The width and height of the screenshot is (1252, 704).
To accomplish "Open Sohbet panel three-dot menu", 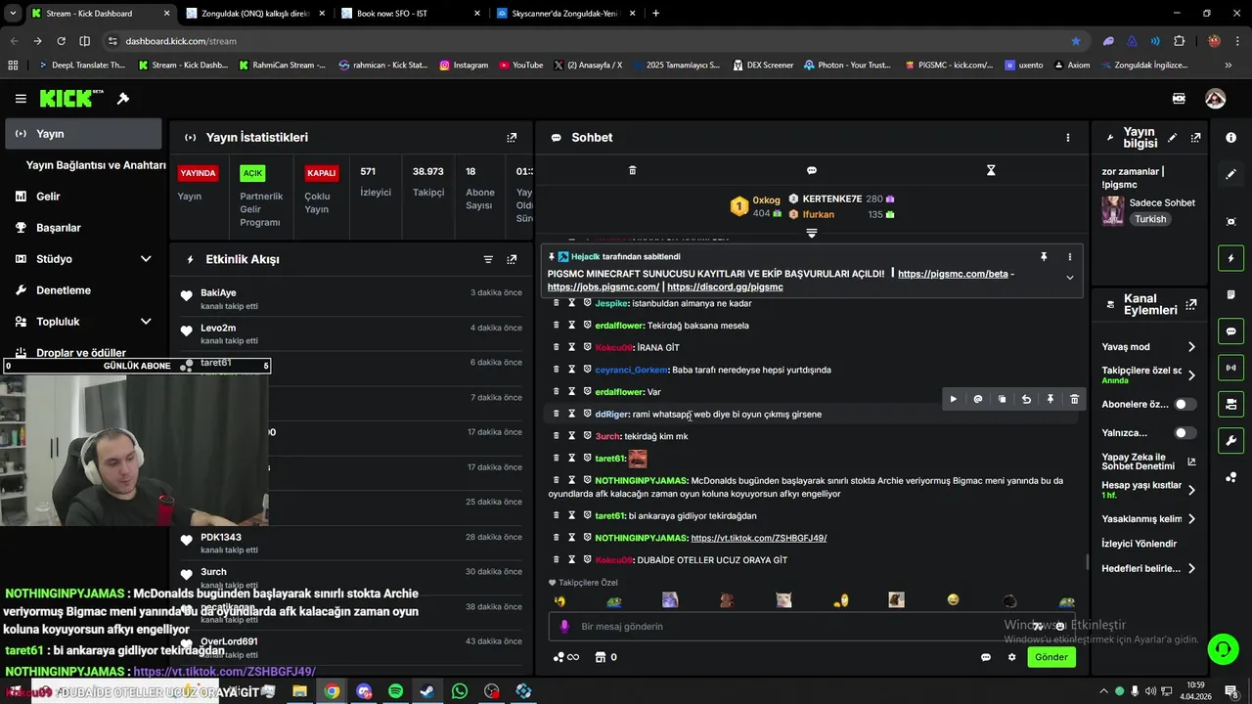I will pyautogui.click(x=1068, y=138).
